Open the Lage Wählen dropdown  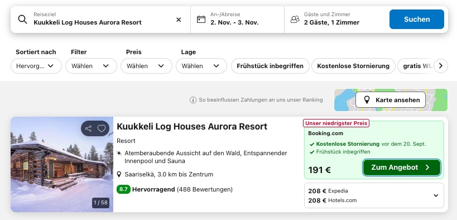(201, 66)
